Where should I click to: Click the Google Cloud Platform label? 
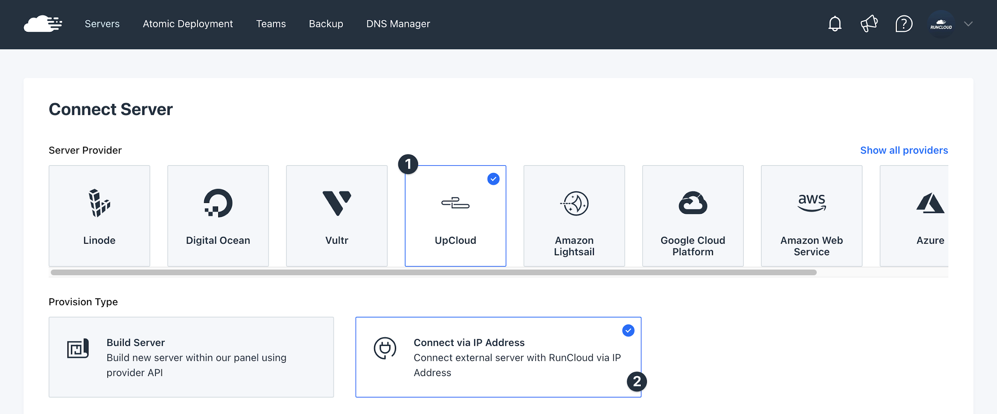pos(693,246)
